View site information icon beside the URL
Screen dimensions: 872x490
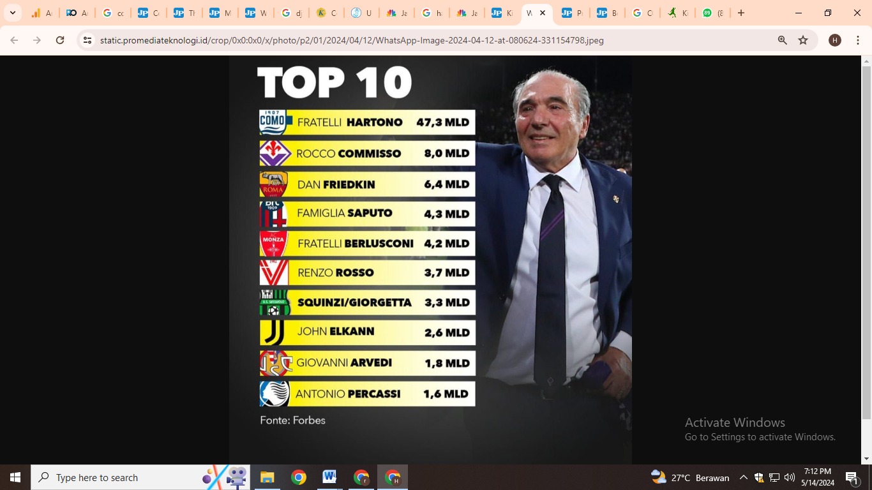pos(87,40)
